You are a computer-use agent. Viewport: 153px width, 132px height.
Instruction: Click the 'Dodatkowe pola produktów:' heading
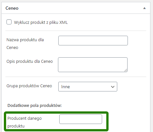[34, 106]
